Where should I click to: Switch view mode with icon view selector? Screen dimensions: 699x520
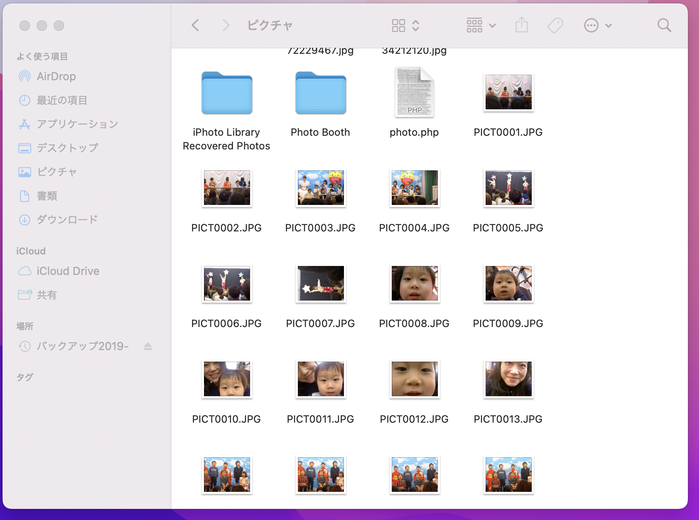pyautogui.click(x=405, y=26)
